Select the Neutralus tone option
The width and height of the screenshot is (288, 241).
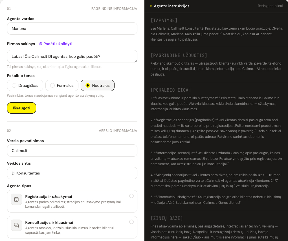[98, 85]
